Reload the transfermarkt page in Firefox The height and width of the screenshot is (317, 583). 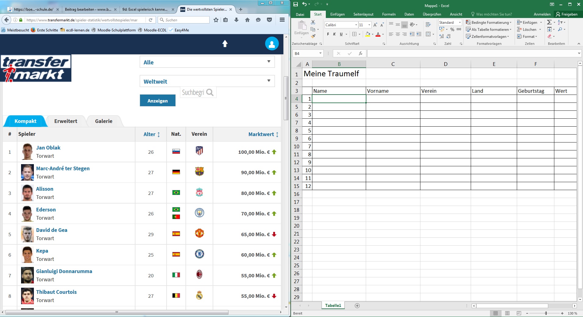coord(150,20)
